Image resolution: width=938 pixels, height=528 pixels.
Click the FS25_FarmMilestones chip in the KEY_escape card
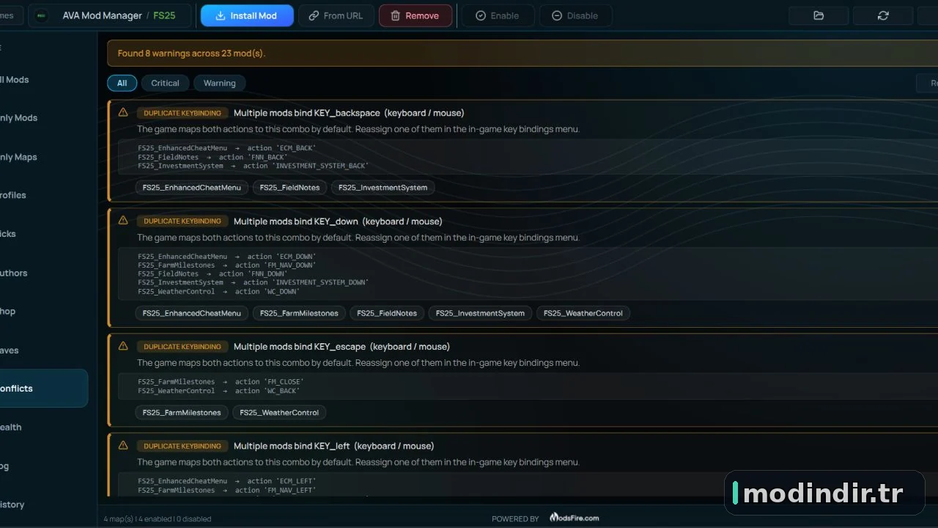coord(182,412)
